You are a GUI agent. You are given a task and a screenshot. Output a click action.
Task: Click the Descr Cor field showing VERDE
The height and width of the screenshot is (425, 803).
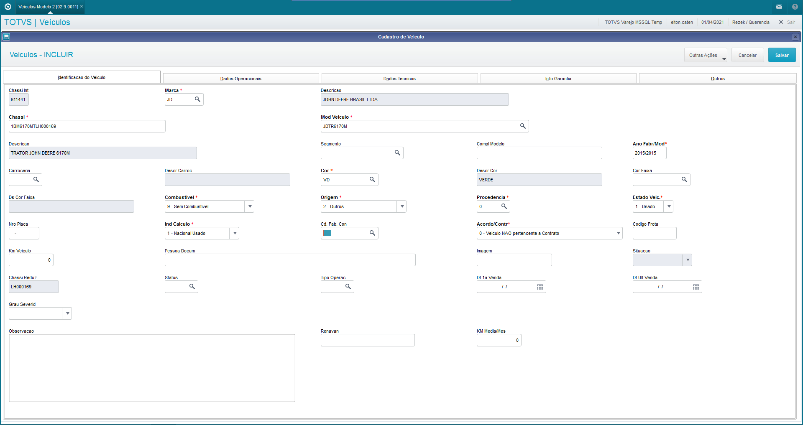[540, 180]
